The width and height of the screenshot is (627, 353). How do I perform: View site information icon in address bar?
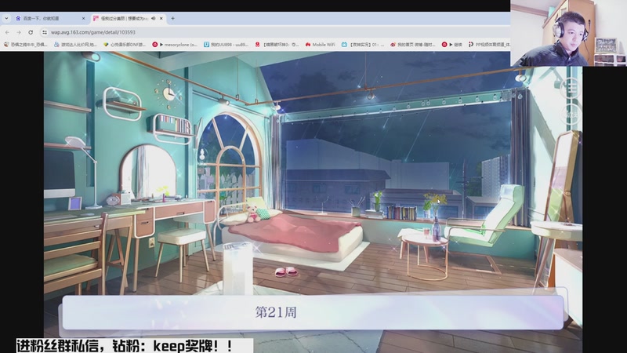tap(45, 32)
